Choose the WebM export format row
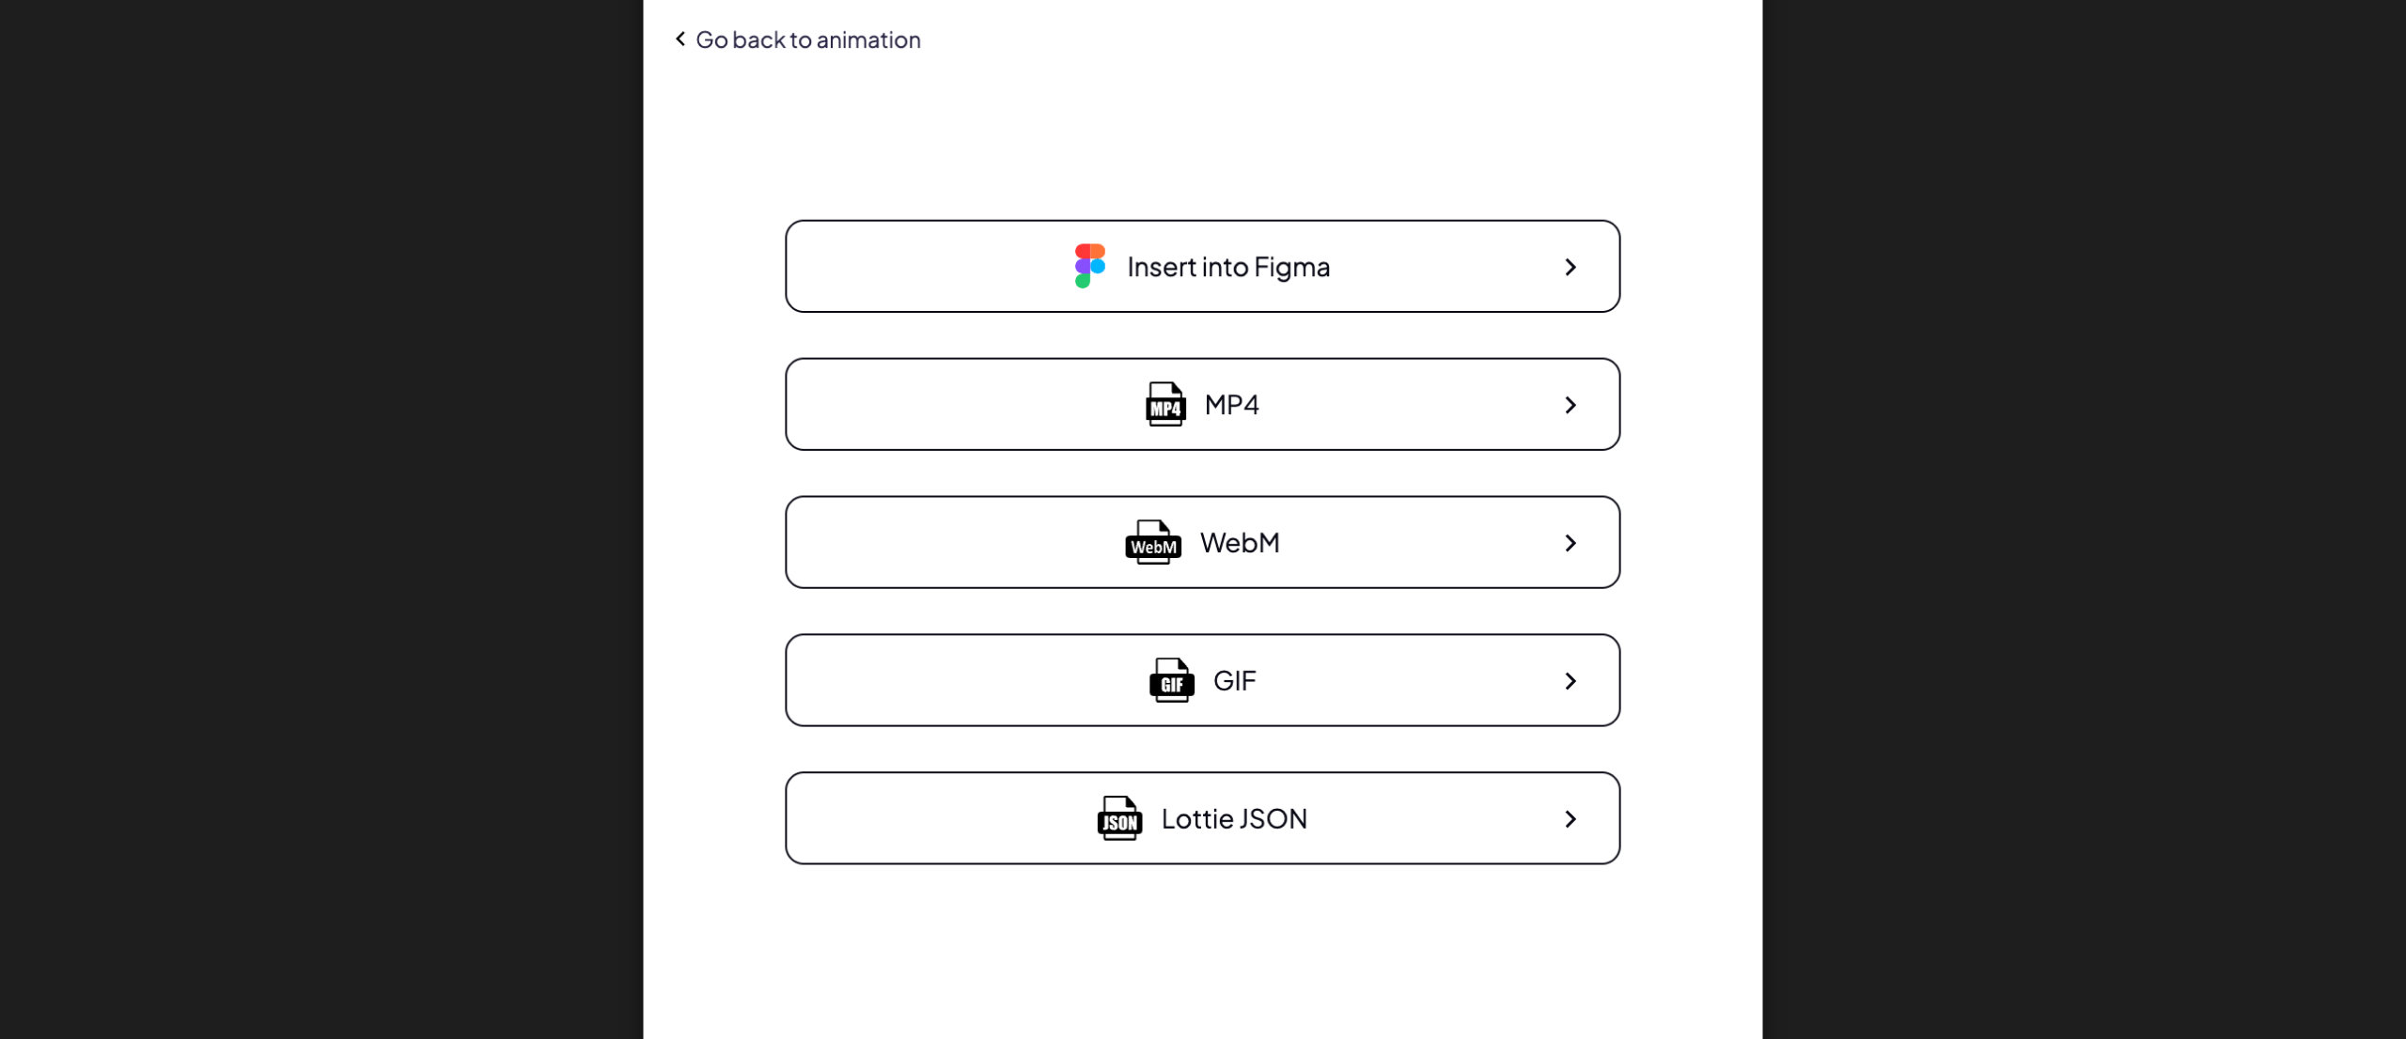Screen dimensions: 2406x1039 pyautogui.click(x=1202, y=542)
